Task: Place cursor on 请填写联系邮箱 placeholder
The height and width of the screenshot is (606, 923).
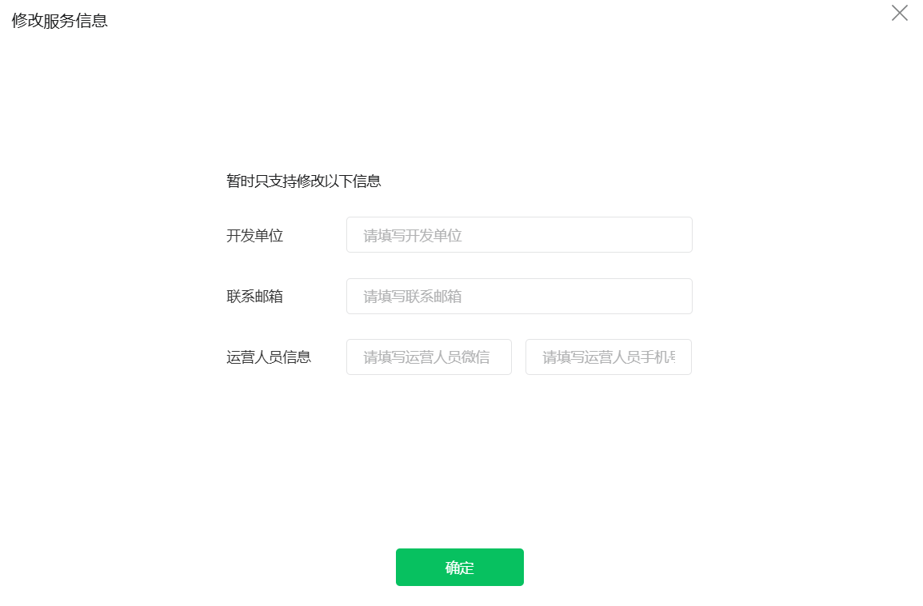Action: tap(413, 297)
